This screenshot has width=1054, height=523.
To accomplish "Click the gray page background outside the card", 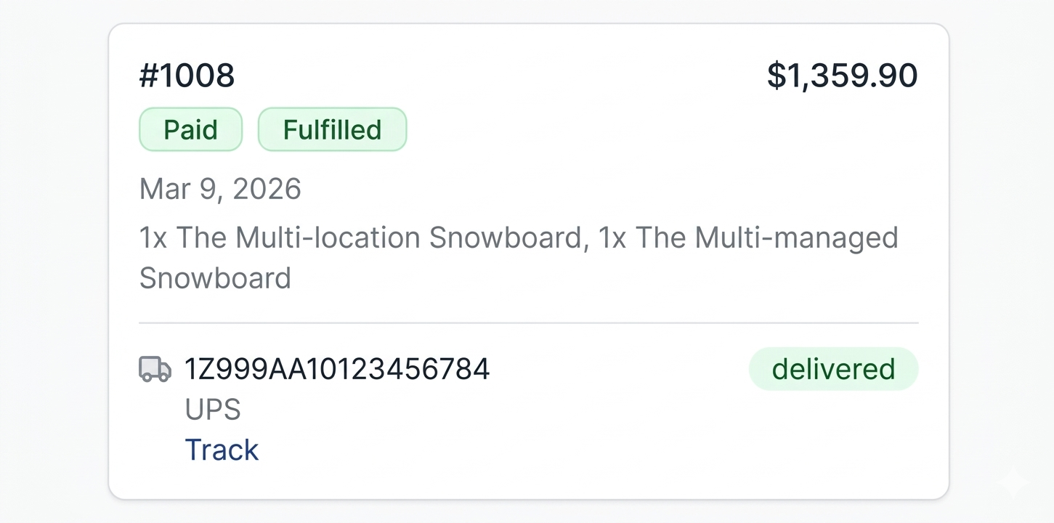I will pyautogui.click(x=52, y=261).
